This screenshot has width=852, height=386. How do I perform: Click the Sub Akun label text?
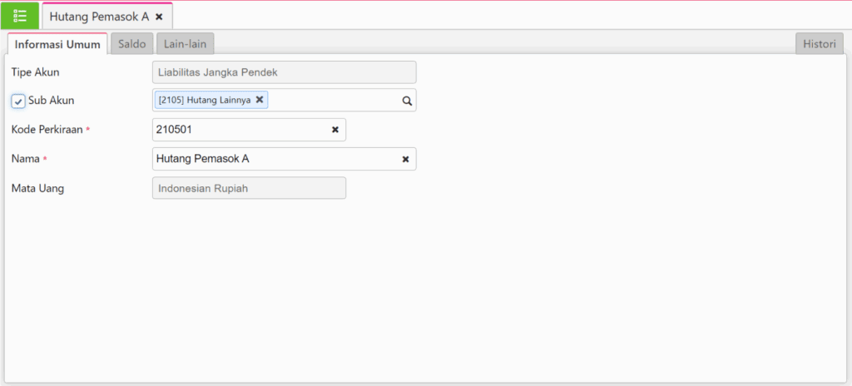coord(51,101)
